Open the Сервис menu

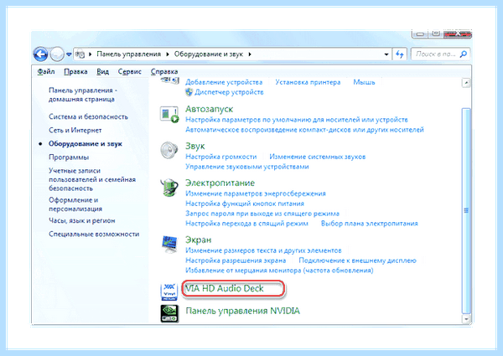[130, 71]
